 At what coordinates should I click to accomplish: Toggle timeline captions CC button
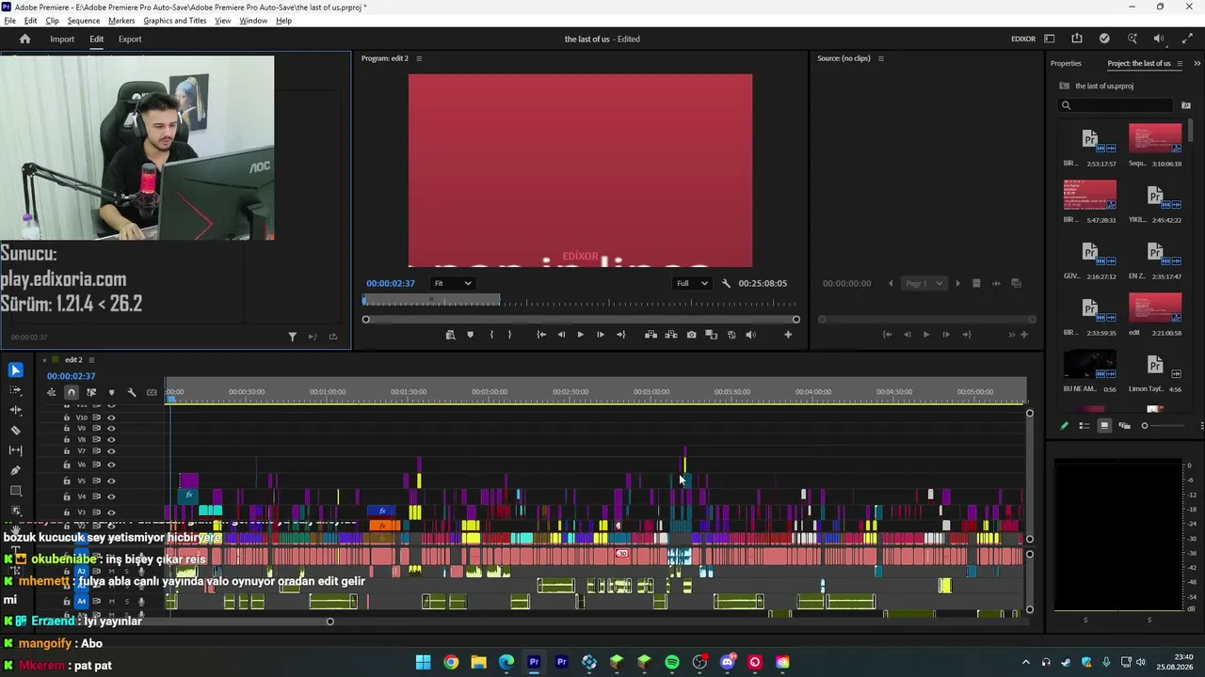(152, 392)
